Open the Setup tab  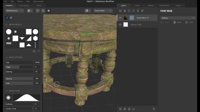point(137,6)
